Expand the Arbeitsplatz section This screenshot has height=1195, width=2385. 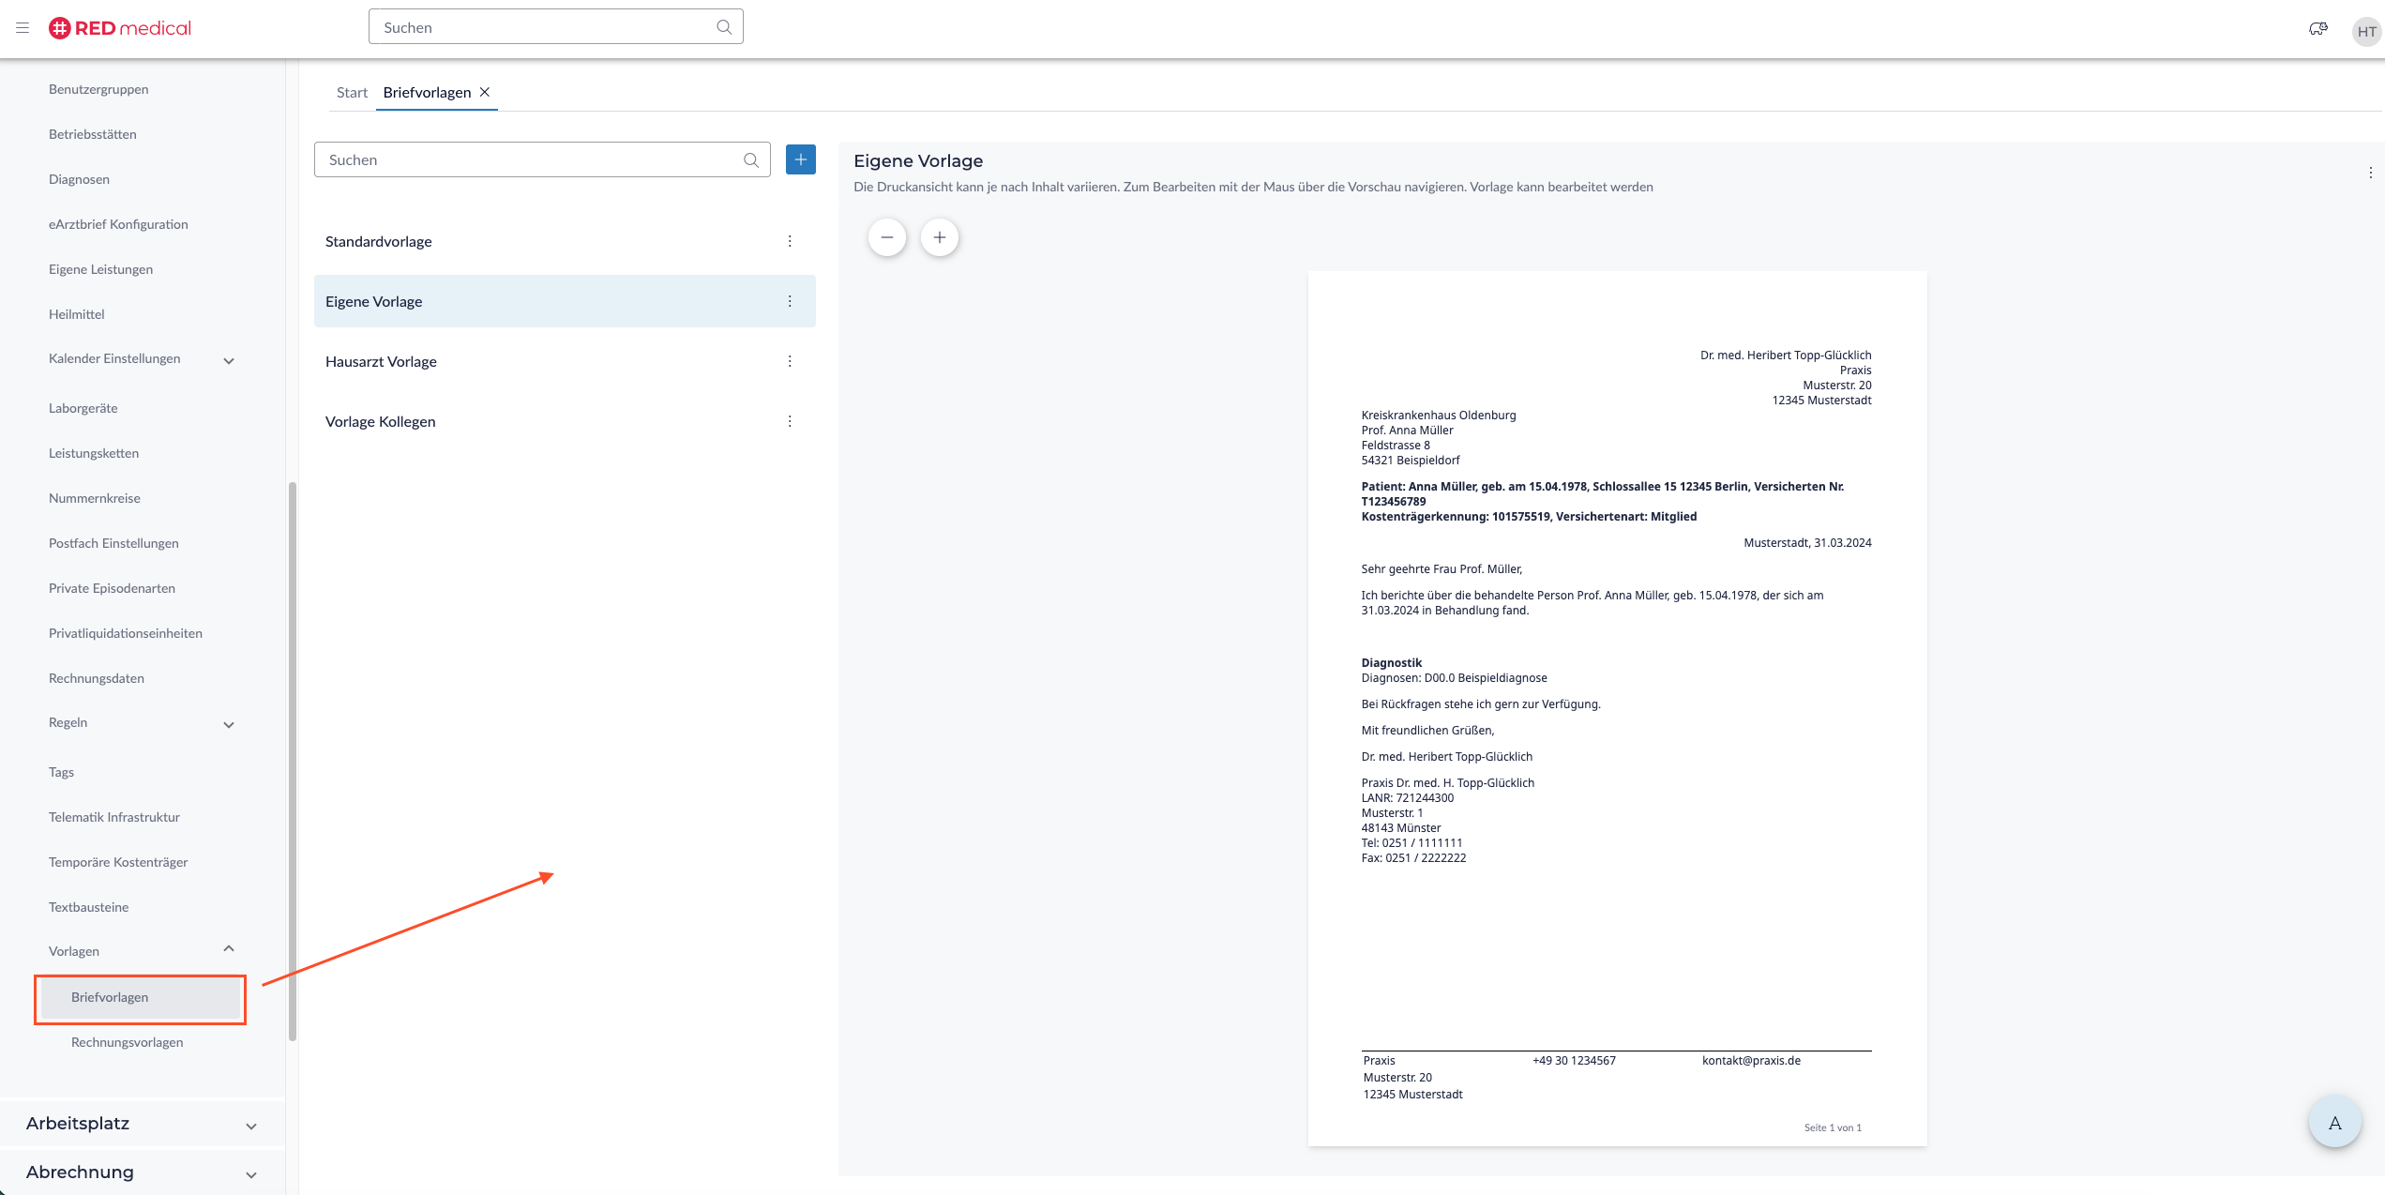(x=250, y=1126)
